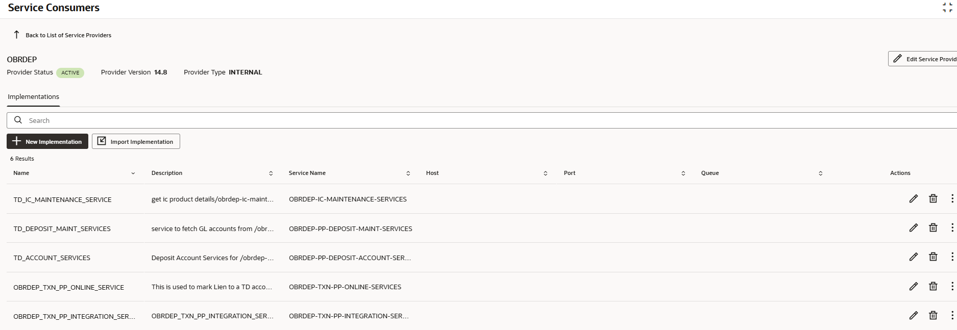957x330 pixels.
Task: Sort by Service Name column
Action: click(408, 173)
